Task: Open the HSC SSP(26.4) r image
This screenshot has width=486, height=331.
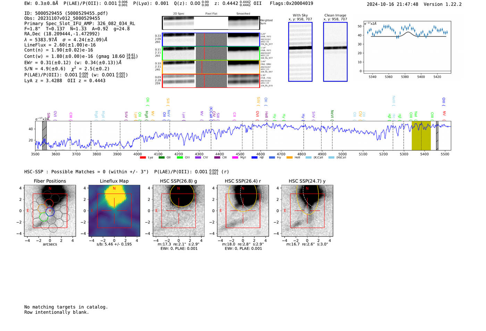Action: pos(243,211)
